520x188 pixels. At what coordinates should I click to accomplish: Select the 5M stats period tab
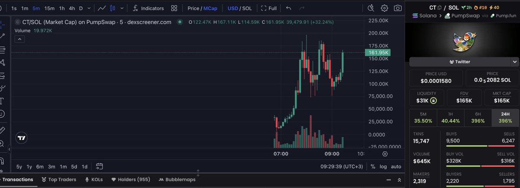tap(423, 118)
